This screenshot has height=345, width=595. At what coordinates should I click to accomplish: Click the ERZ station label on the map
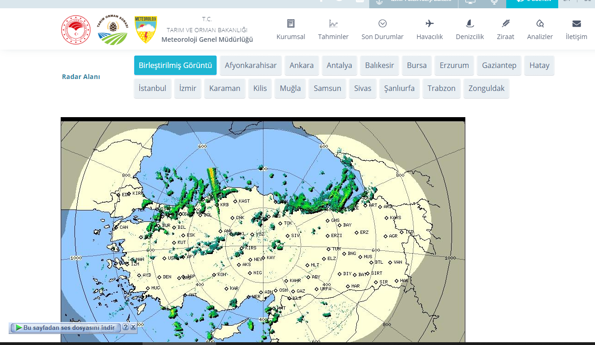click(364, 232)
